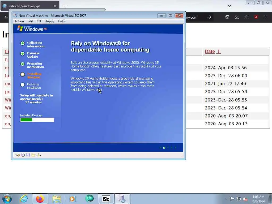Click the 'Collecting information' step indicator
The image size is (272, 204).
pos(23,43)
